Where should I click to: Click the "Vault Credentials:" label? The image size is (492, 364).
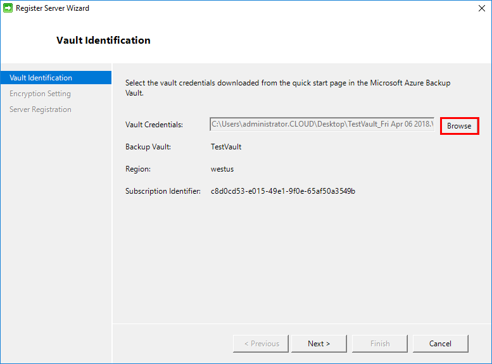[x=154, y=125]
